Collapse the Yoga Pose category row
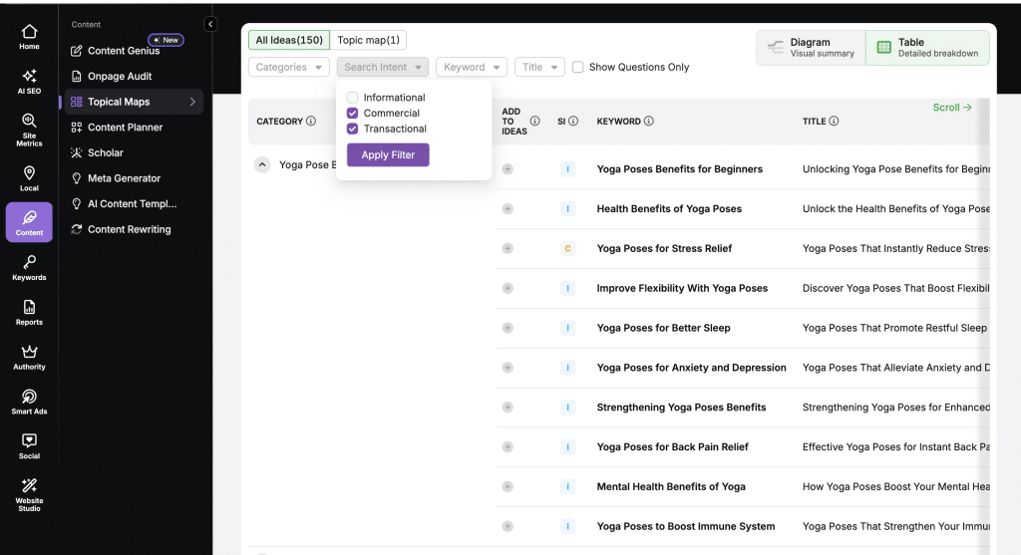The image size is (1021, 555). 262,165
